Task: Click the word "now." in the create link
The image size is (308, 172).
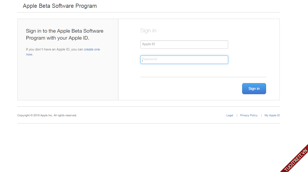Action: coord(29,54)
